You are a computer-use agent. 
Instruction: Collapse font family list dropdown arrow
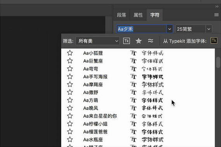click(x=169, y=29)
